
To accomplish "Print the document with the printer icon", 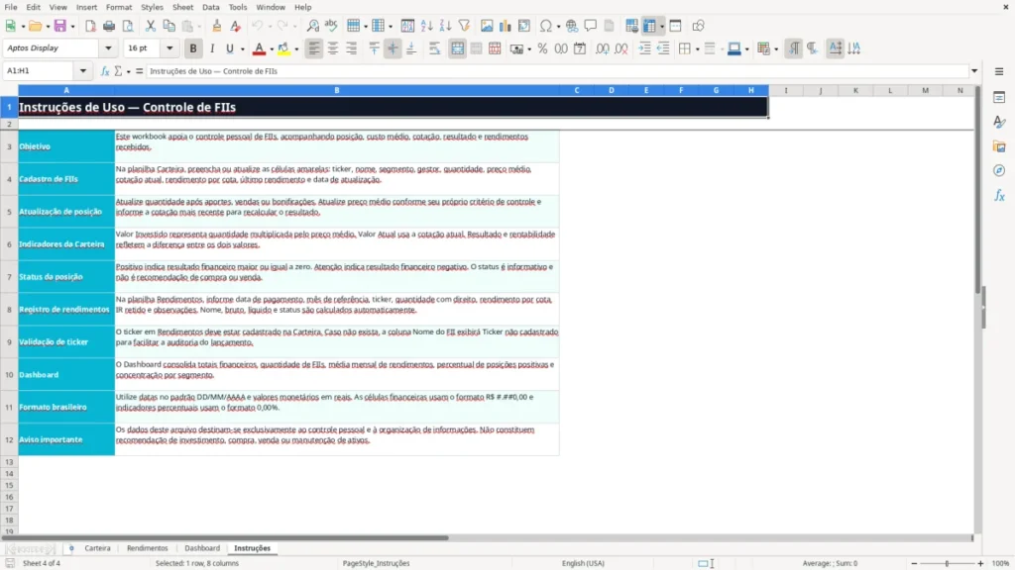I will [x=109, y=26].
